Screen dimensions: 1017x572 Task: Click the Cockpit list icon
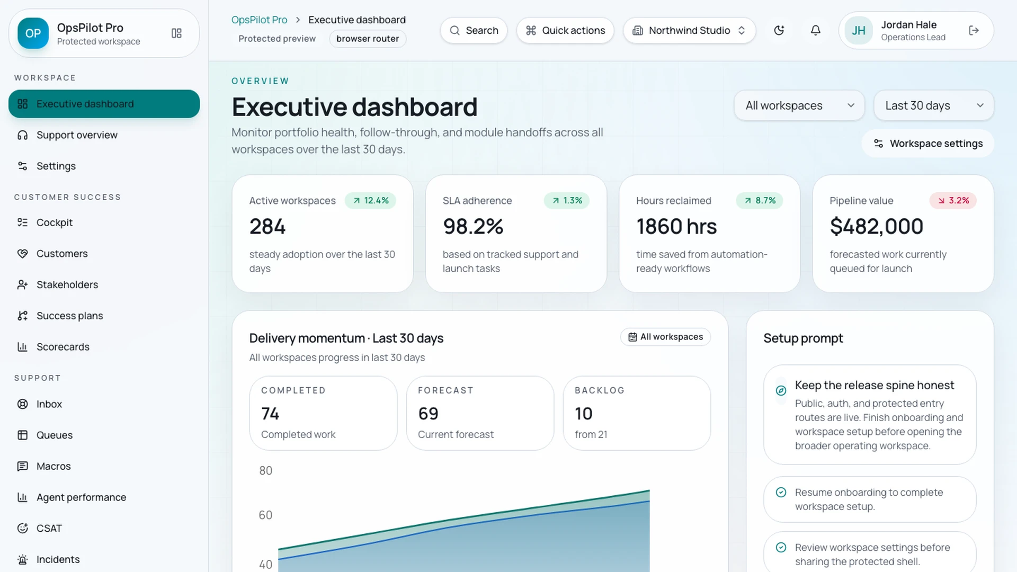tap(22, 222)
